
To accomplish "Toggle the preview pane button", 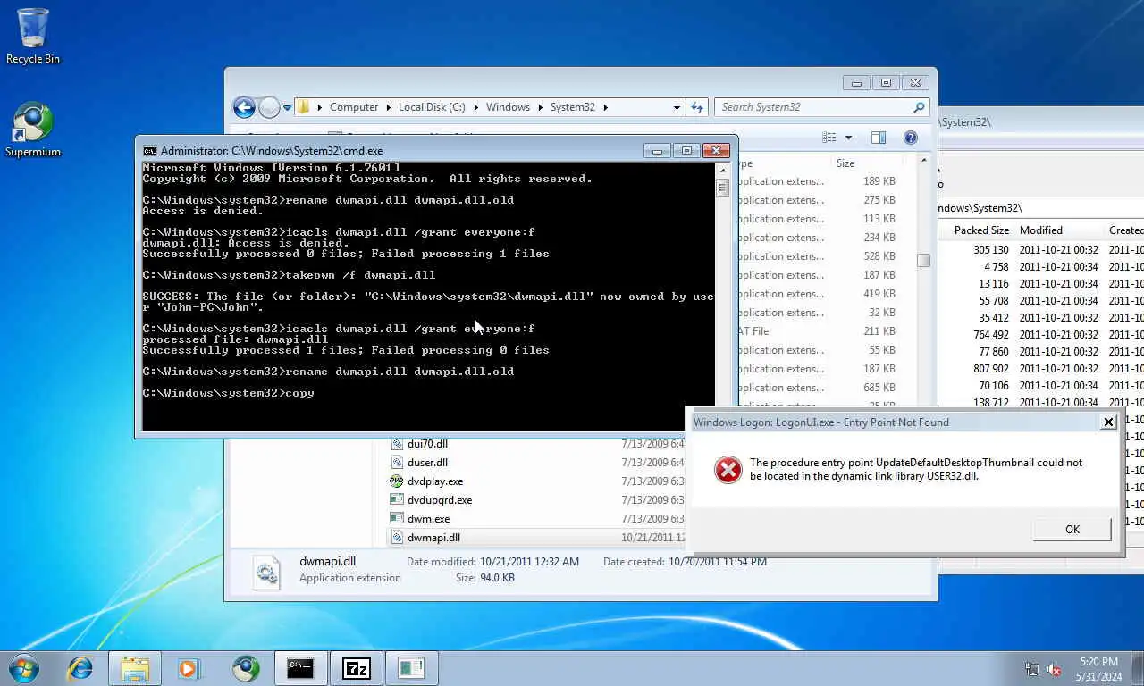I will 879,138.
